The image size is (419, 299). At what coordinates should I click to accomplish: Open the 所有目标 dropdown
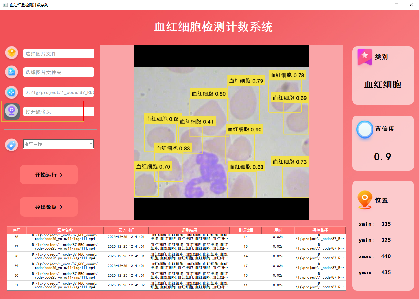coord(58,144)
